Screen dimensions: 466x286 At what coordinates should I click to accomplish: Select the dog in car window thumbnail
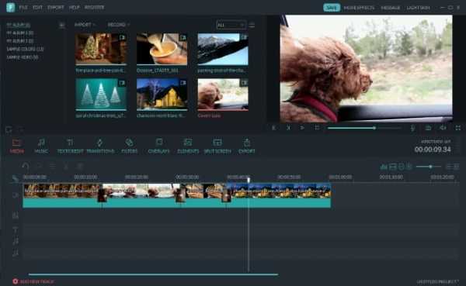tap(223, 95)
